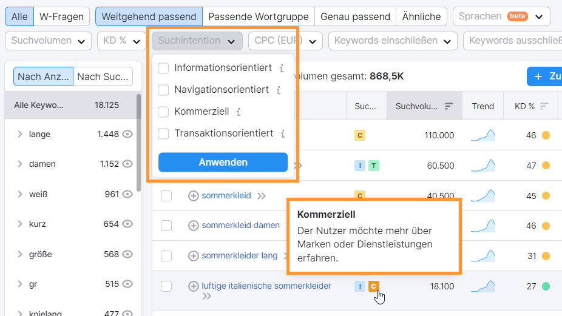Click info icon next to Transaktionsorientiert
Screen dimensions: 562x316
pyautogui.click(x=283, y=133)
